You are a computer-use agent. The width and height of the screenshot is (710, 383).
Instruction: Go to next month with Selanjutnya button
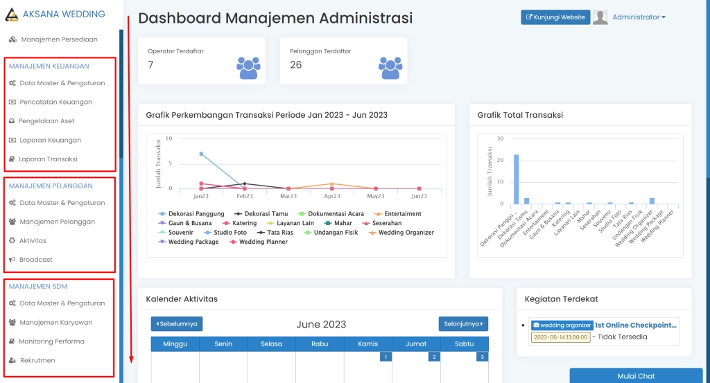click(463, 323)
